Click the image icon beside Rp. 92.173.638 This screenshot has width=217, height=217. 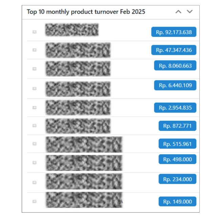click(34, 32)
